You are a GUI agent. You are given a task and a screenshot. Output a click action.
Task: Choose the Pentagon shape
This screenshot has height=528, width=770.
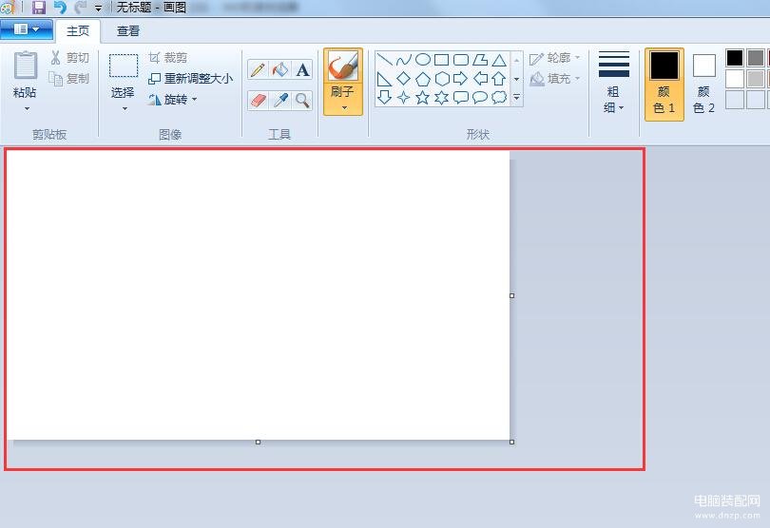[423, 79]
